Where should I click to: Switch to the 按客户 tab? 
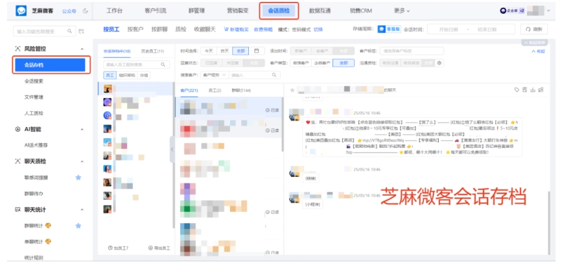coord(135,29)
